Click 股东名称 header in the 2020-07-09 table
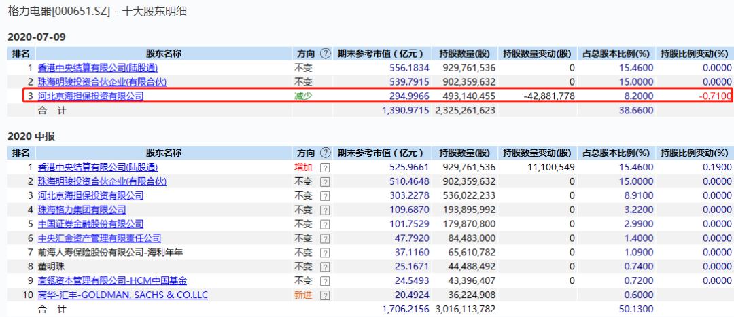Screen dimensions: 734x317 [163, 54]
